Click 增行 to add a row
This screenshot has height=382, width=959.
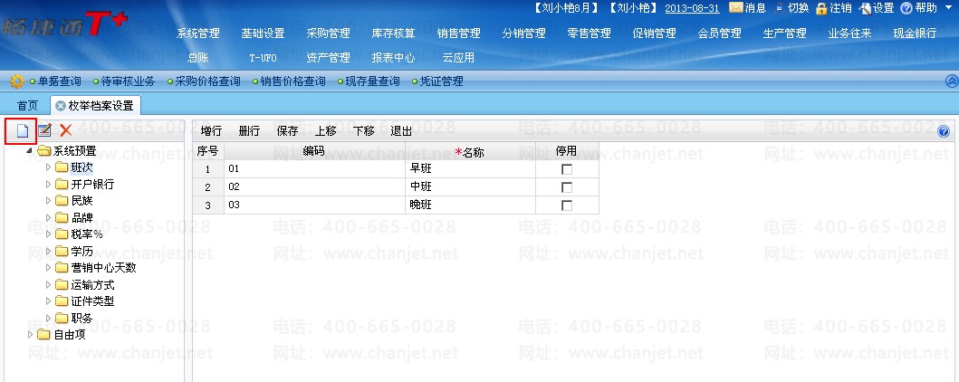[x=211, y=130]
